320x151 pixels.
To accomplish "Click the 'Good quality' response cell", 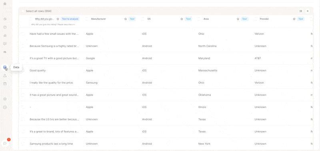I will (38, 70).
